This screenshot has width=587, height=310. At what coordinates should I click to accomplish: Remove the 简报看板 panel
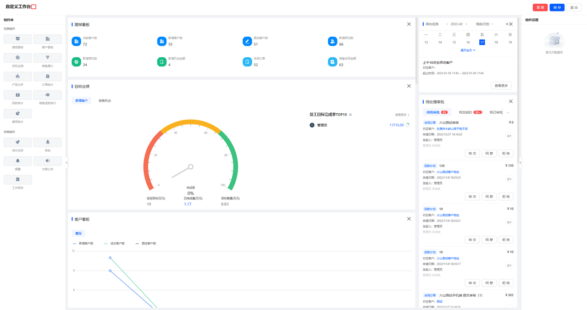[409, 24]
